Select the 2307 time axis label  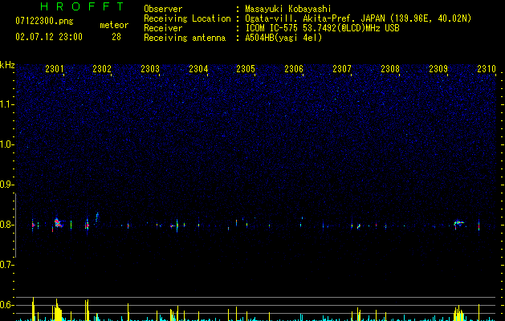point(342,69)
